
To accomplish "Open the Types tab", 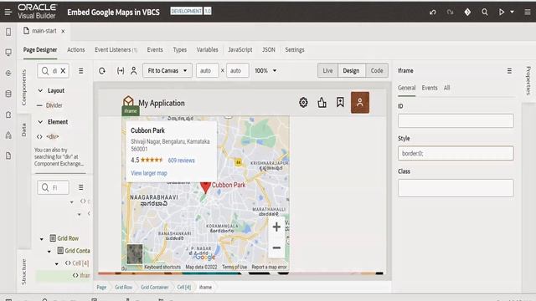I will coord(180,50).
